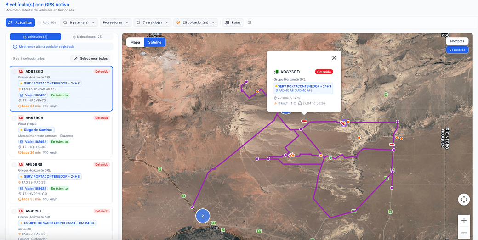
Task: Click location code 47HHV99H+GQ
Action: 35,194
